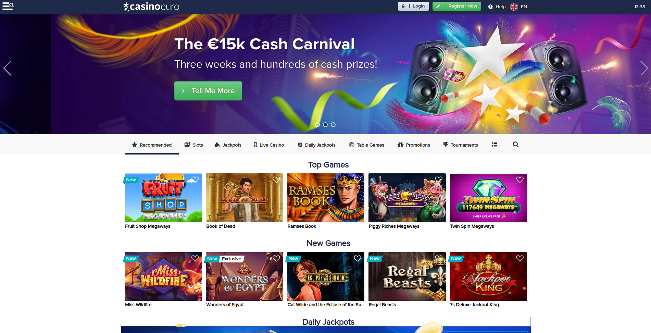Select the third carousel dot indicator
The height and width of the screenshot is (333, 651).
tap(333, 125)
